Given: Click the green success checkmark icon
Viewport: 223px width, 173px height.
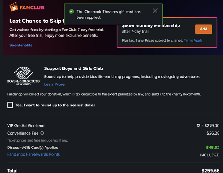Looking at the screenshot, I should (71, 12).
